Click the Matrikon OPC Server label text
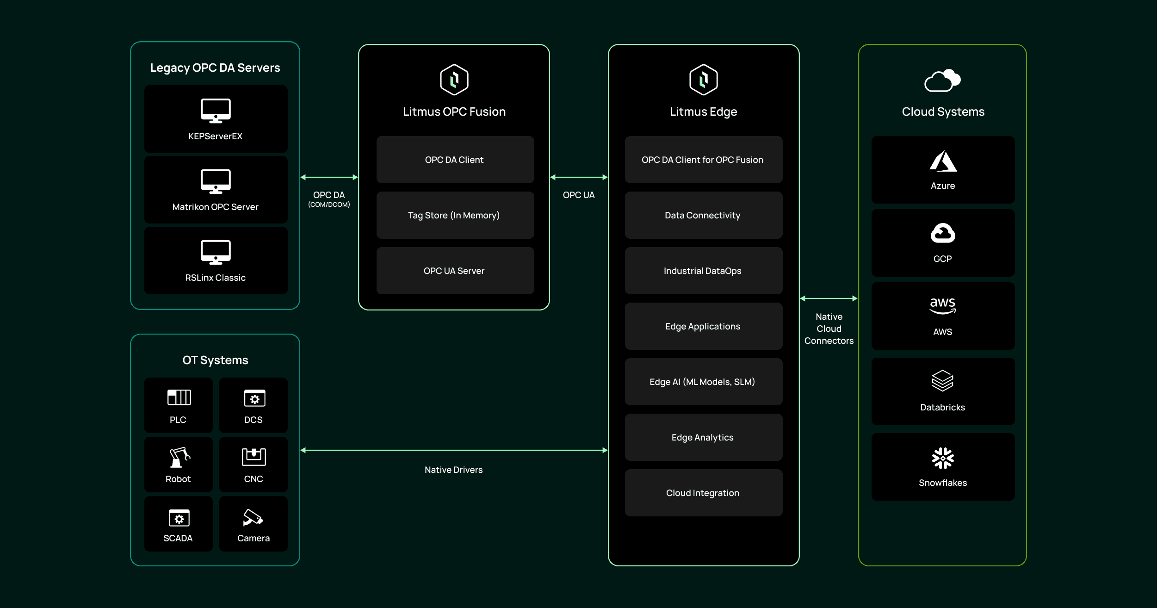 point(215,207)
